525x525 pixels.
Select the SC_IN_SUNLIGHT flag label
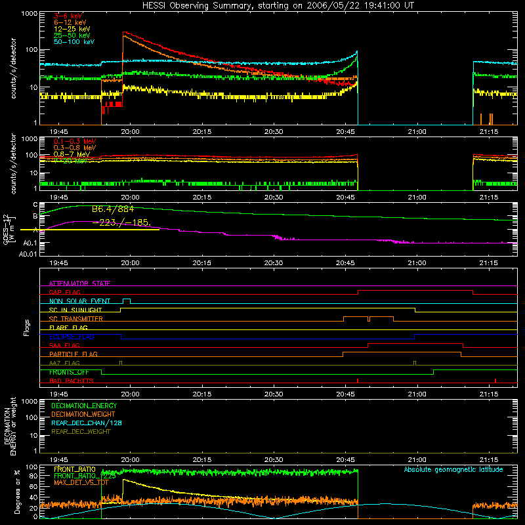(75, 310)
